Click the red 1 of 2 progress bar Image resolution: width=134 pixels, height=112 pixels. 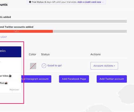pyautogui.click(x=26, y=31)
